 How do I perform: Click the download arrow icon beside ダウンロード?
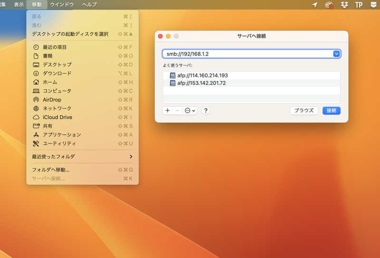click(x=36, y=74)
